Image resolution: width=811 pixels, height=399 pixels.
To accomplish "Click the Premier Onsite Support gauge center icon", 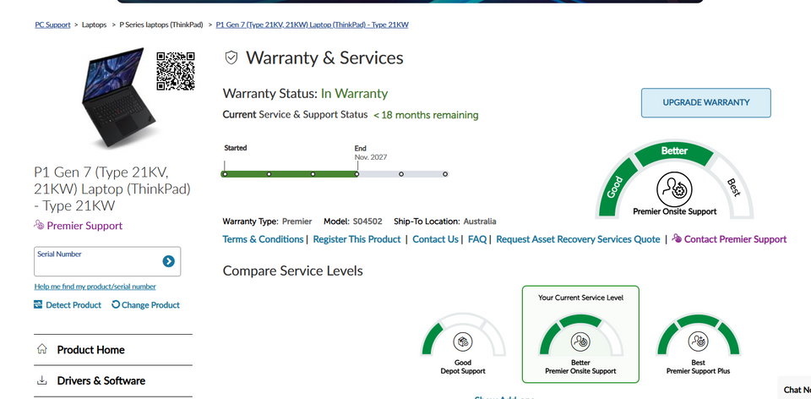I will (674, 189).
